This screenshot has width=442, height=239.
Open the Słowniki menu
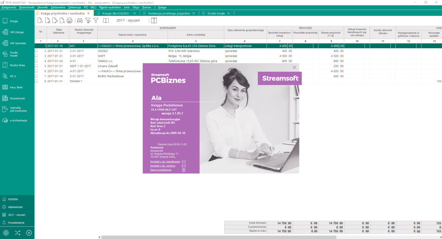(42, 7)
